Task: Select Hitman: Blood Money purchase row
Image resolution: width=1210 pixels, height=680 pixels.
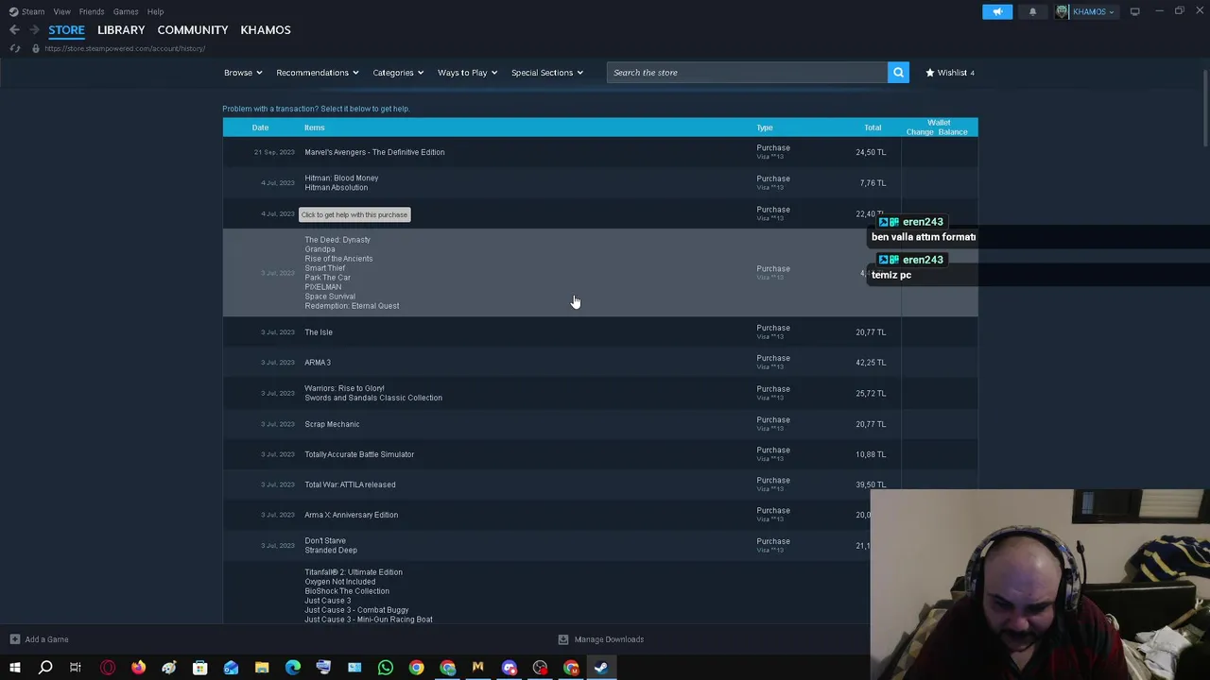Action: point(600,182)
